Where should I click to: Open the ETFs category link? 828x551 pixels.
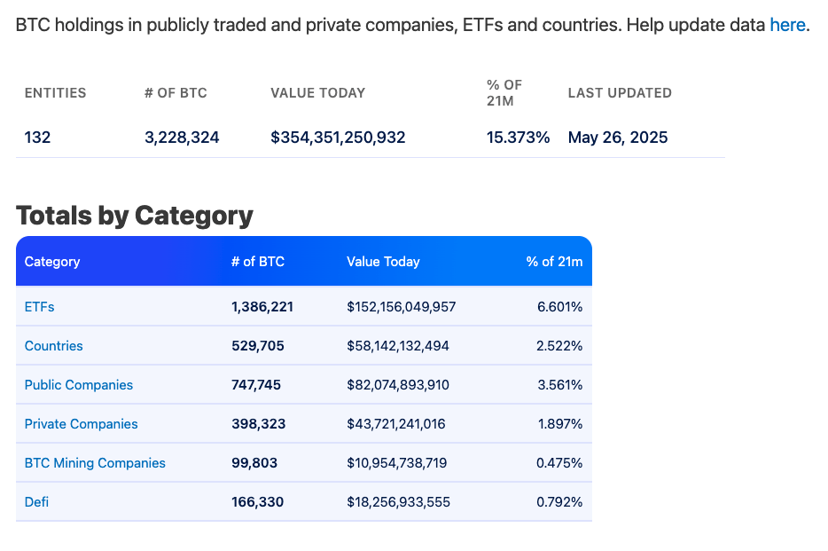click(39, 307)
